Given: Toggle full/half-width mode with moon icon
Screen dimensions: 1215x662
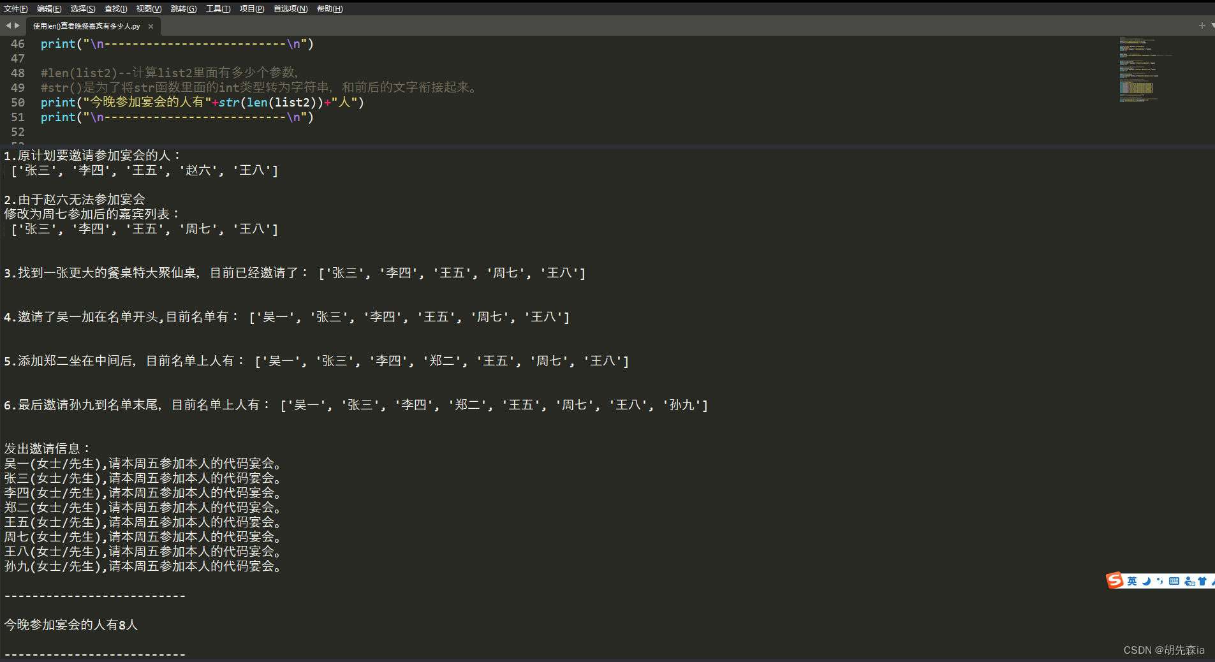Looking at the screenshot, I should tap(1146, 581).
